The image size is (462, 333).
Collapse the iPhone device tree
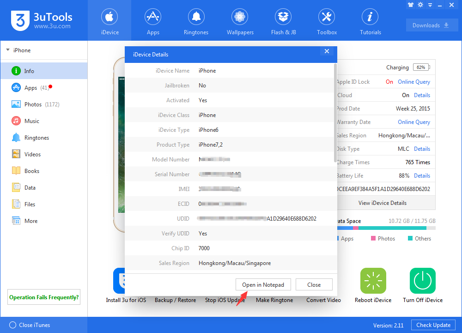[x=8, y=50]
